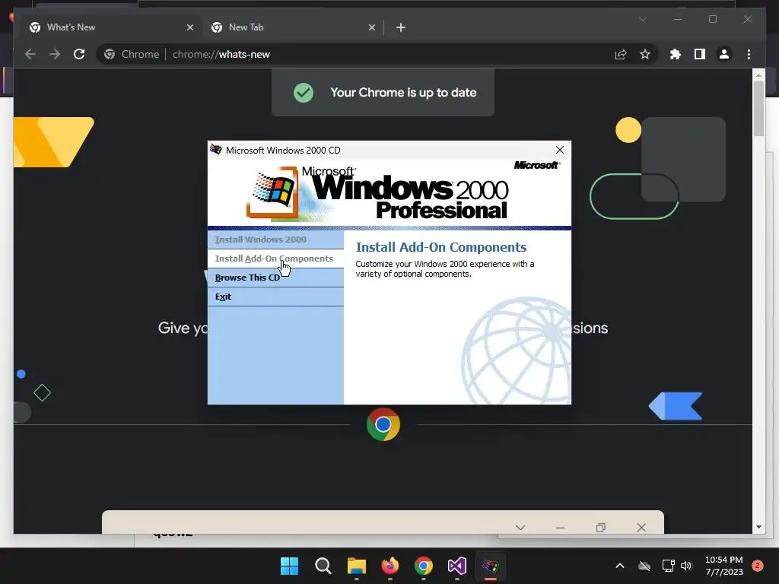Open Chrome's three-dot menu
The width and height of the screenshot is (779, 584).
tap(749, 54)
